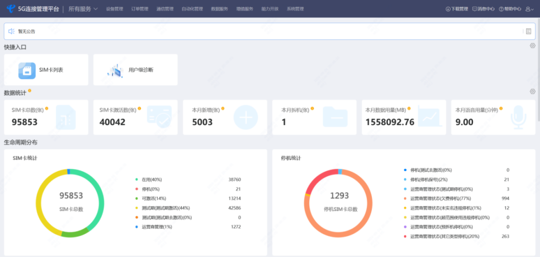Open the 设备管理 menu
540x257 pixels.
tap(114, 9)
